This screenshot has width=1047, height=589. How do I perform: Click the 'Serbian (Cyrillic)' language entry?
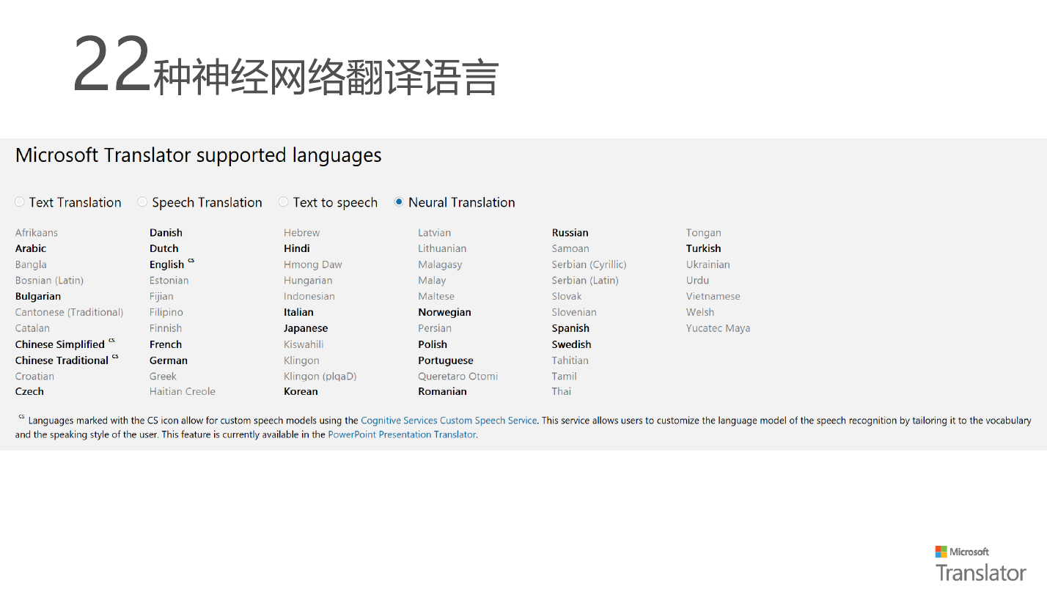click(x=589, y=264)
